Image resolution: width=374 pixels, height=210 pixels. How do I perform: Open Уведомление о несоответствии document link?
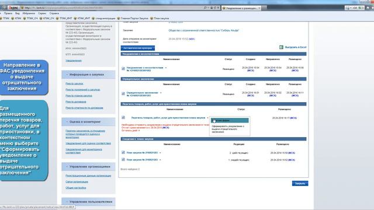[x=145, y=69]
